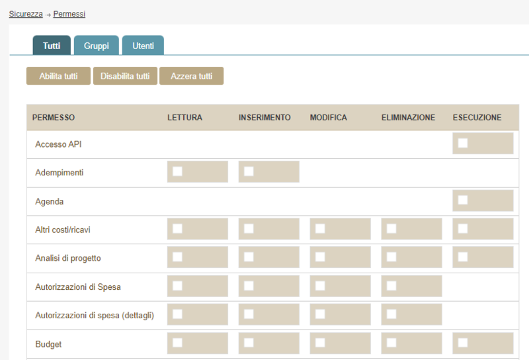
Task: Check Modifica for Altri costi/ricavi
Action: (x=320, y=228)
